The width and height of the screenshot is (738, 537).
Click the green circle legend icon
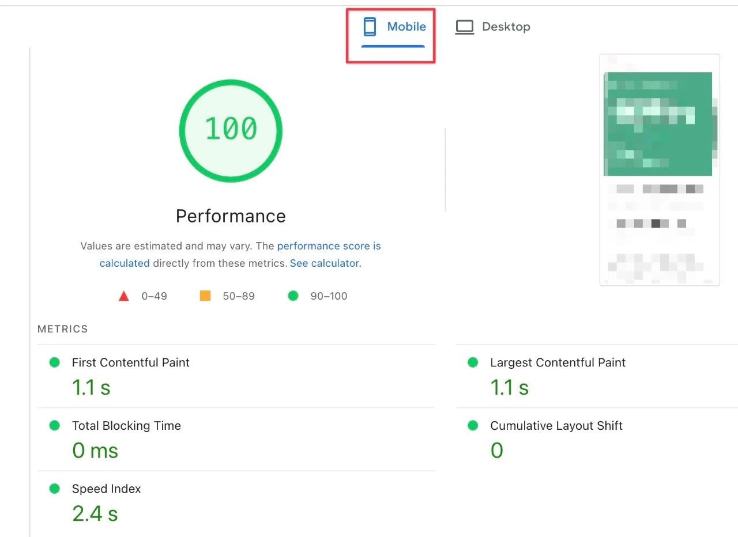point(293,296)
